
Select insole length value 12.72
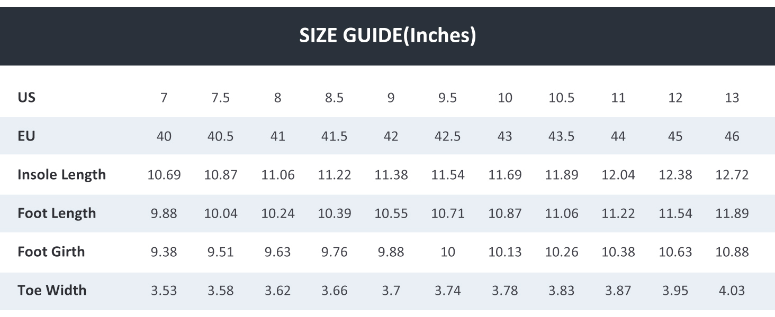[732, 175]
